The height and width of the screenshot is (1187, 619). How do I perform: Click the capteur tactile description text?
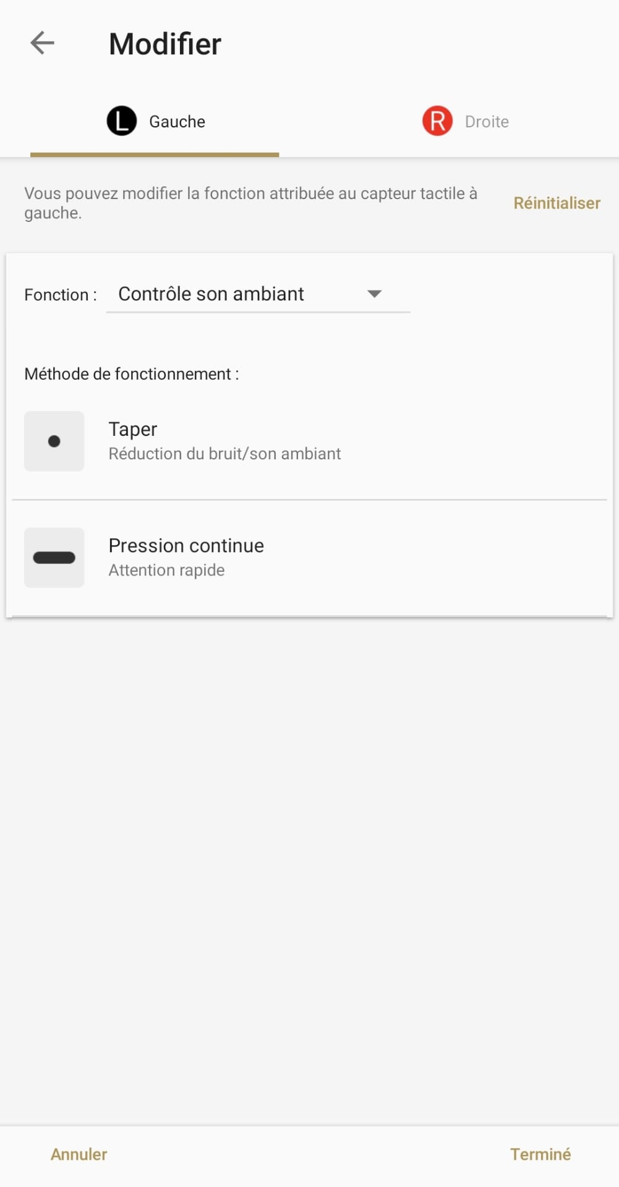coord(250,203)
